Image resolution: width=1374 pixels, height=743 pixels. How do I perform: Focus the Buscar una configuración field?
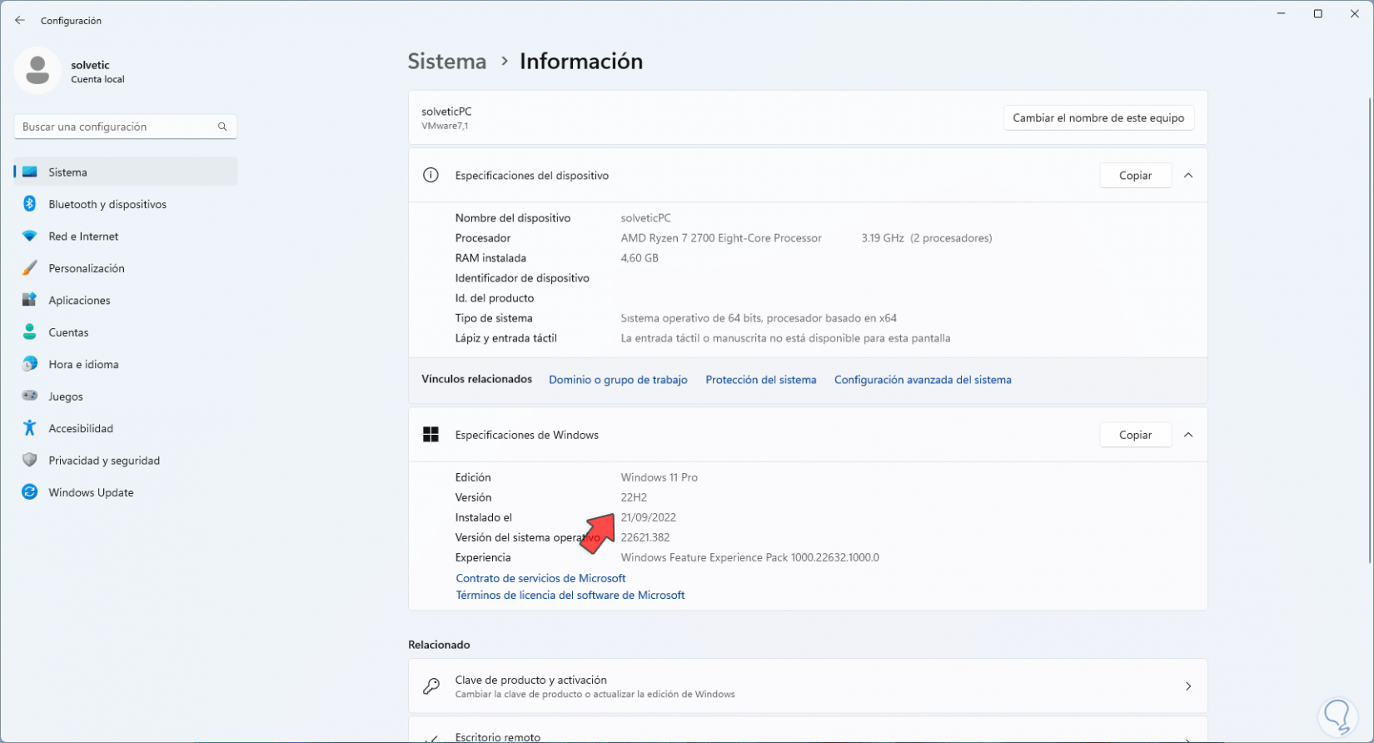126,127
